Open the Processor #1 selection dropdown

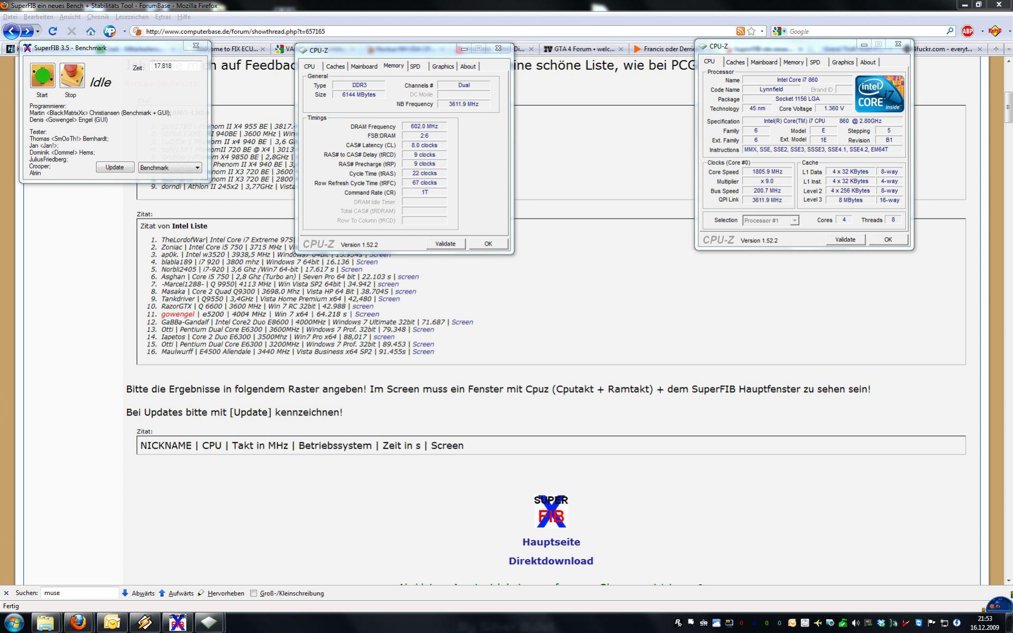[x=770, y=220]
